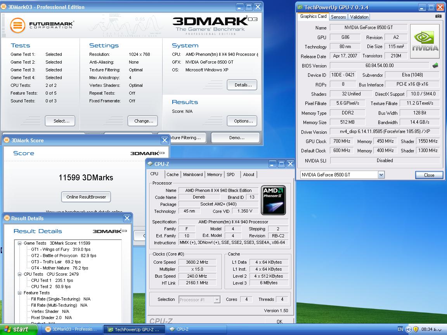The height and width of the screenshot is (335, 447).
Task: Select GT2 - Battle of Proxycon row
Action: 64,256
